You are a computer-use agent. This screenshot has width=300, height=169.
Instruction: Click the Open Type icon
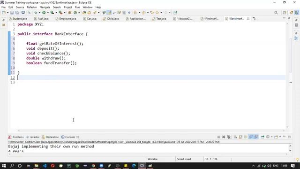click(84, 13)
